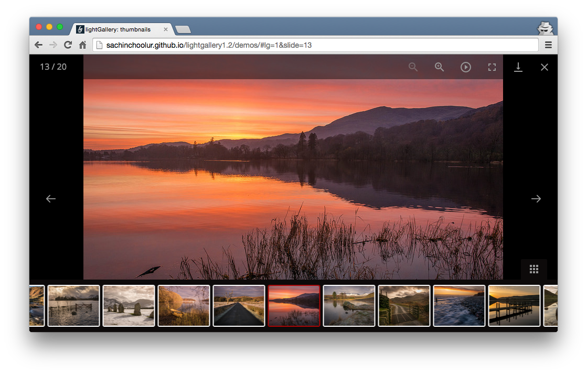Select the flooded fence gate thumbnail
This screenshot has height=374, width=587.
point(74,306)
